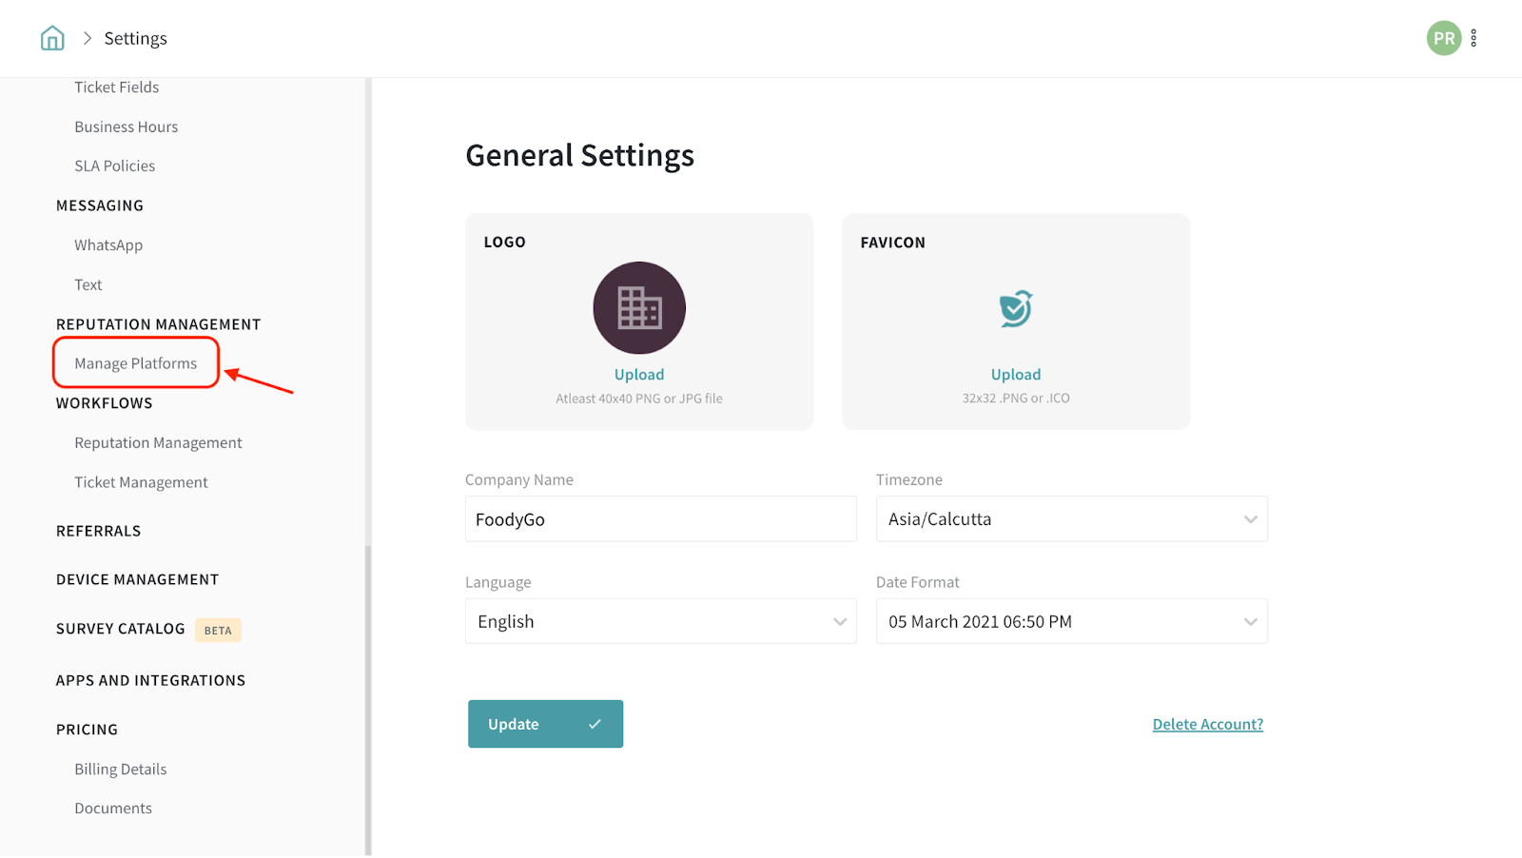The width and height of the screenshot is (1522, 858).
Task: Click Upload under the Logo card
Action: (639, 375)
